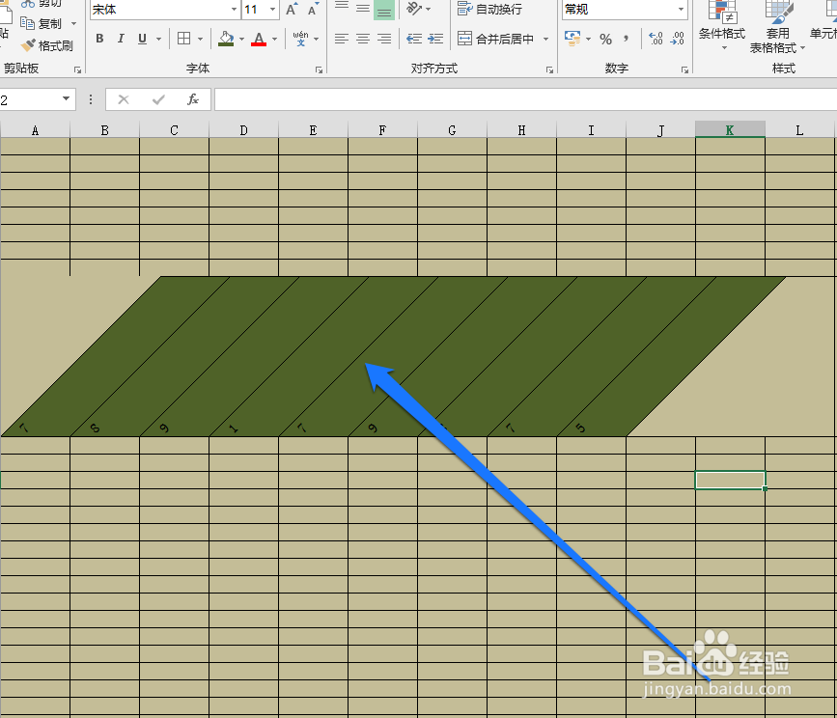This screenshot has height=718, width=837.
Task: Open phonetic guide dropdown arrow
Action: tap(316, 39)
